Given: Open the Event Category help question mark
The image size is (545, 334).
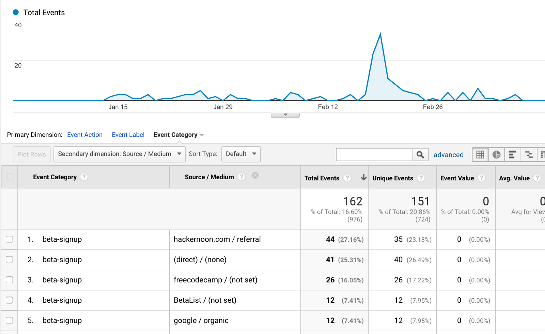Looking at the screenshot, I should pos(84,177).
